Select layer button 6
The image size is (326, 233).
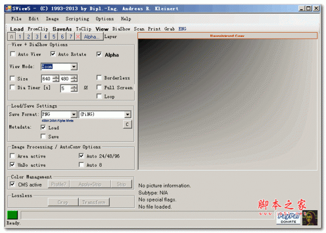pos(62,37)
